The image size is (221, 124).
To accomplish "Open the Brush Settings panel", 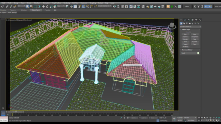I will [x=12, y=12].
